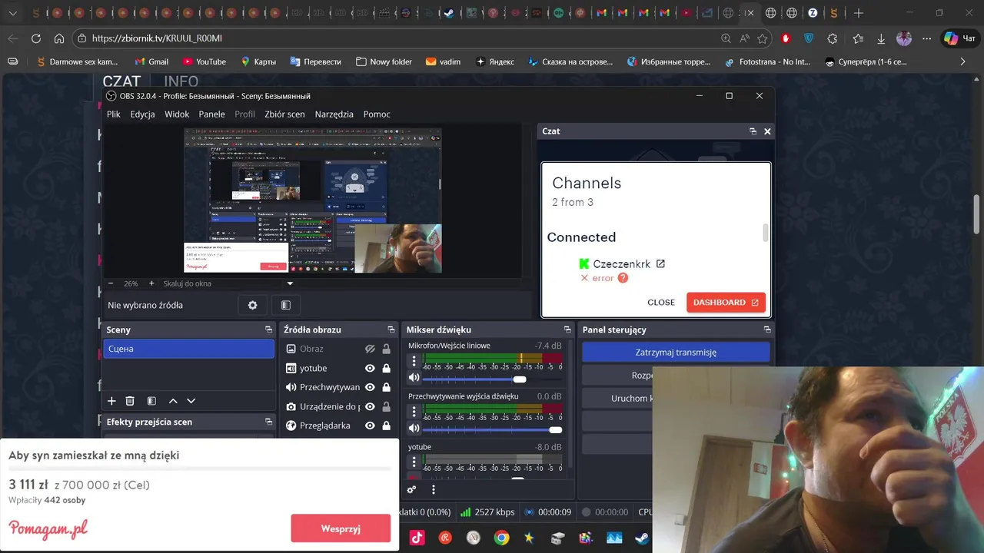
Task: Toggle lock on the youtube source
Action: pyautogui.click(x=386, y=368)
